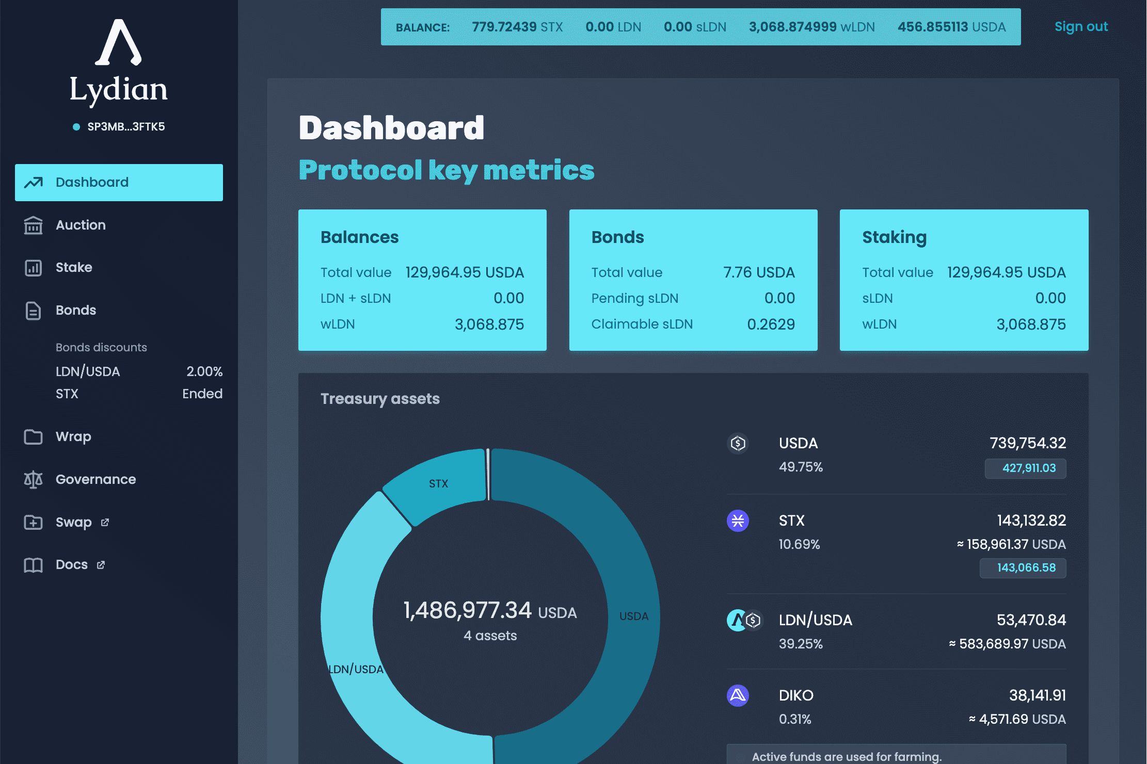Open Docs via the book icon

33,564
